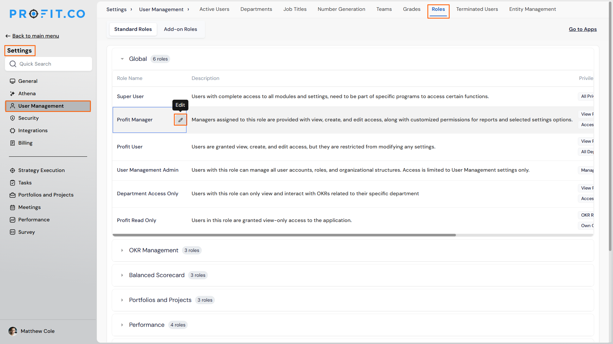This screenshot has height=344, width=613.
Task: Click the General monitor icon
Action: click(12, 81)
